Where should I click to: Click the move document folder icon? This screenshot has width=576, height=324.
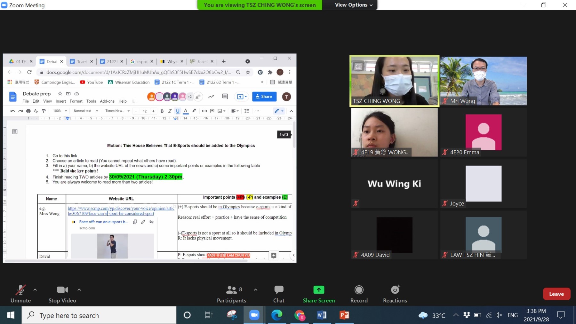pyautogui.click(x=68, y=94)
